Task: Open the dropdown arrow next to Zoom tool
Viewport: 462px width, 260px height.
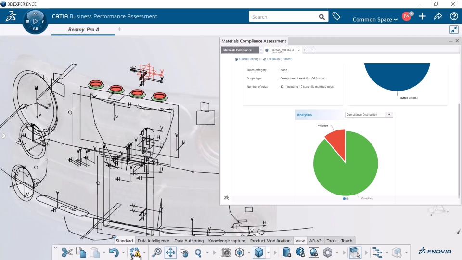Action: [x=207, y=253]
